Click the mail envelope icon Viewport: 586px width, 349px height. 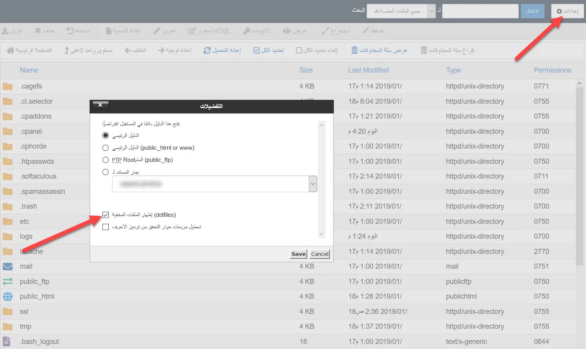click(x=8, y=266)
